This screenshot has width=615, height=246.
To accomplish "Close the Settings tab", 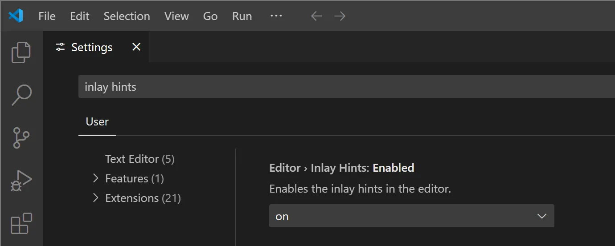I will pos(136,47).
